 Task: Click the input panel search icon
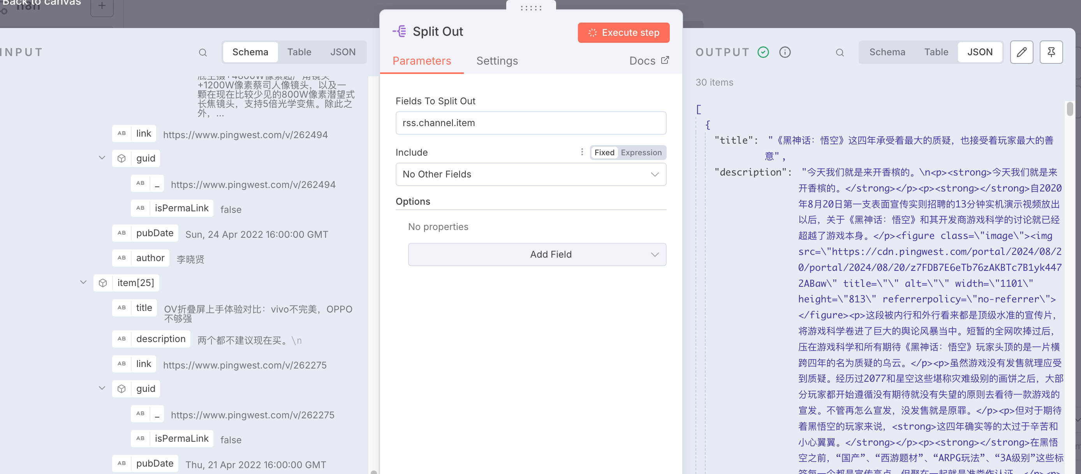click(202, 53)
